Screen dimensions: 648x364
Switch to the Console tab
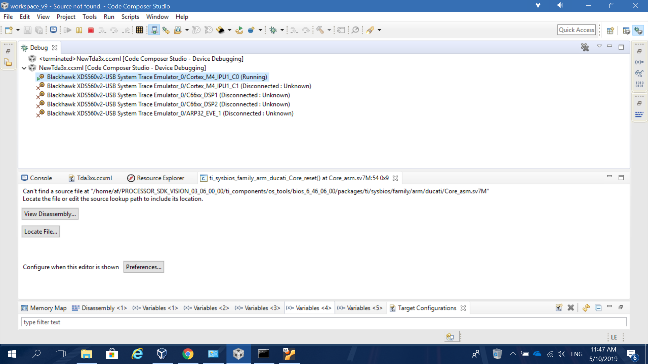(x=37, y=178)
